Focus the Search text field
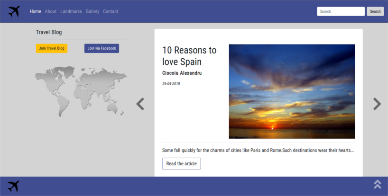This screenshot has height=196, width=388. tap(341, 11)
